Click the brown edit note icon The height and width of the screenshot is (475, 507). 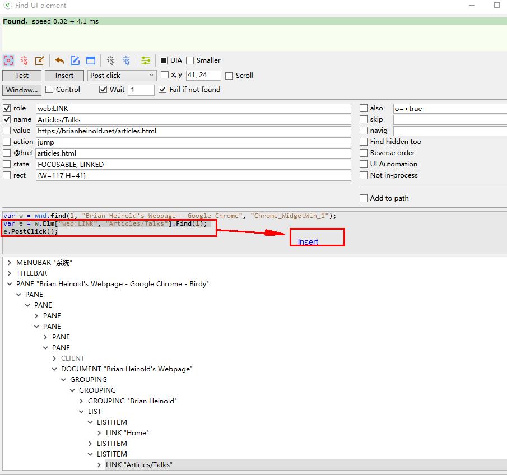coord(40,60)
